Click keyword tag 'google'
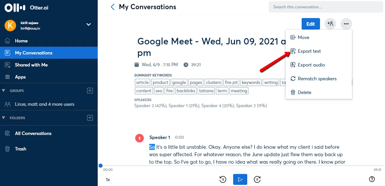 179,82
